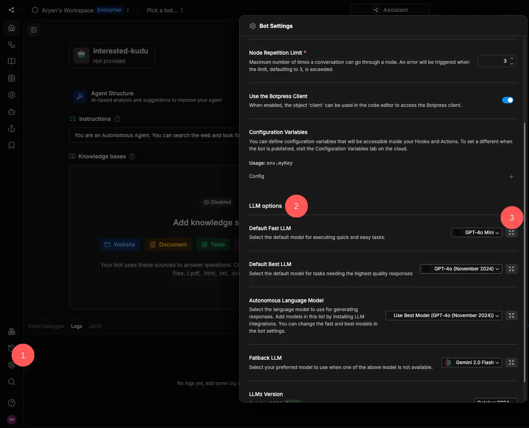Toggle Use the Botpress Client switch
The height and width of the screenshot is (428, 529).
pyautogui.click(x=508, y=100)
